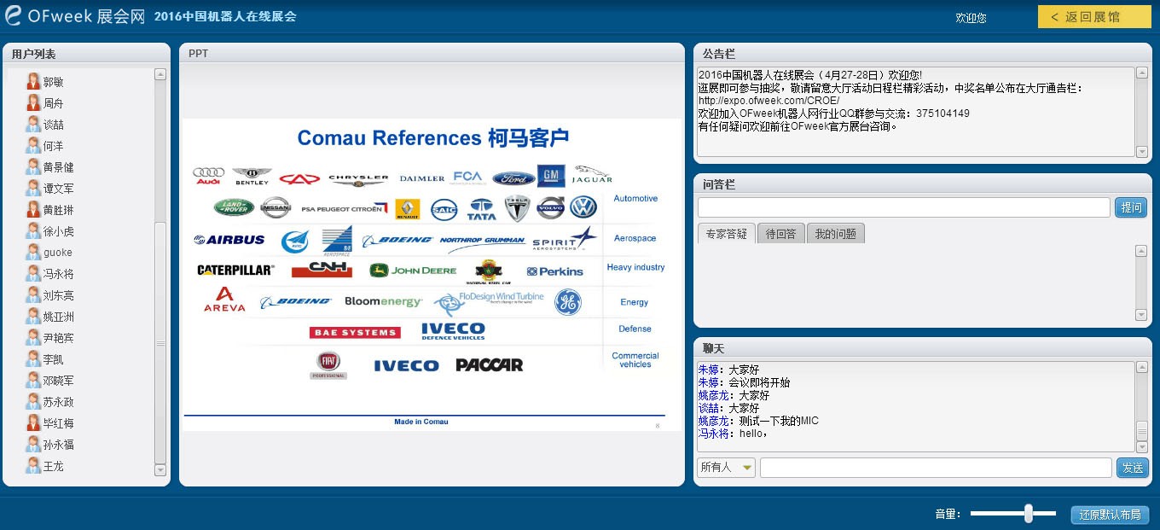
Task: Click announcement panel scrollbar up arrow
Action: [1142, 73]
